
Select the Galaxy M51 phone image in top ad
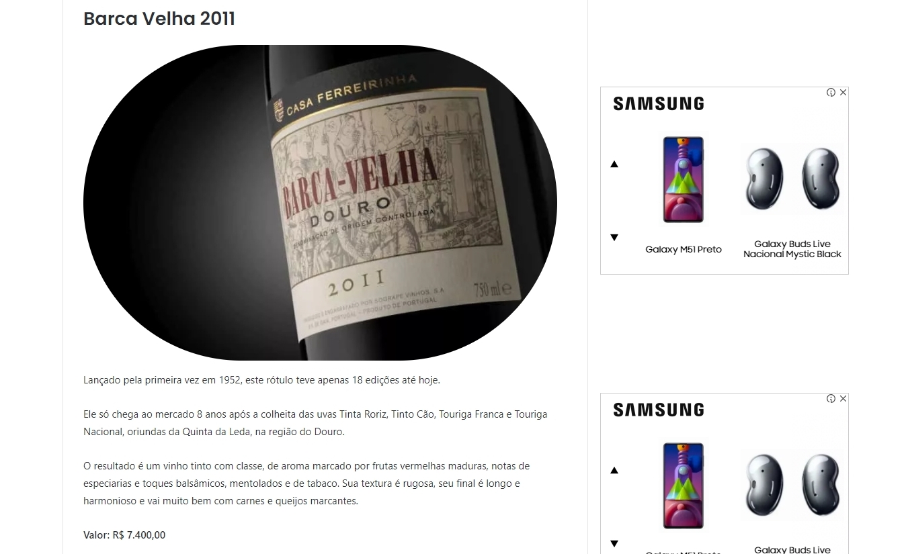tap(684, 179)
